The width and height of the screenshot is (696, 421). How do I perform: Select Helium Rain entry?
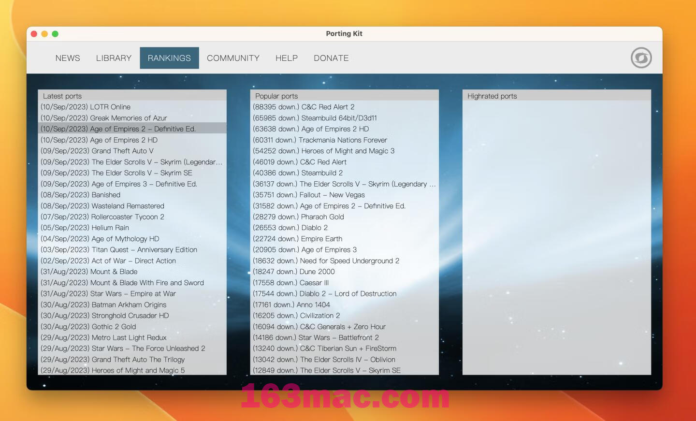pos(132,228)
